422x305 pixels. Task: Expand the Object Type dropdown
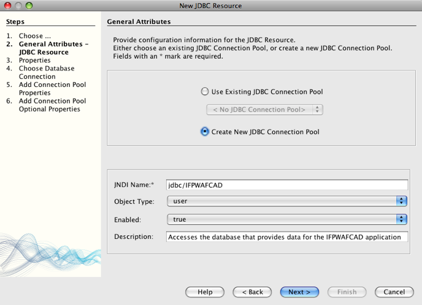286,201
